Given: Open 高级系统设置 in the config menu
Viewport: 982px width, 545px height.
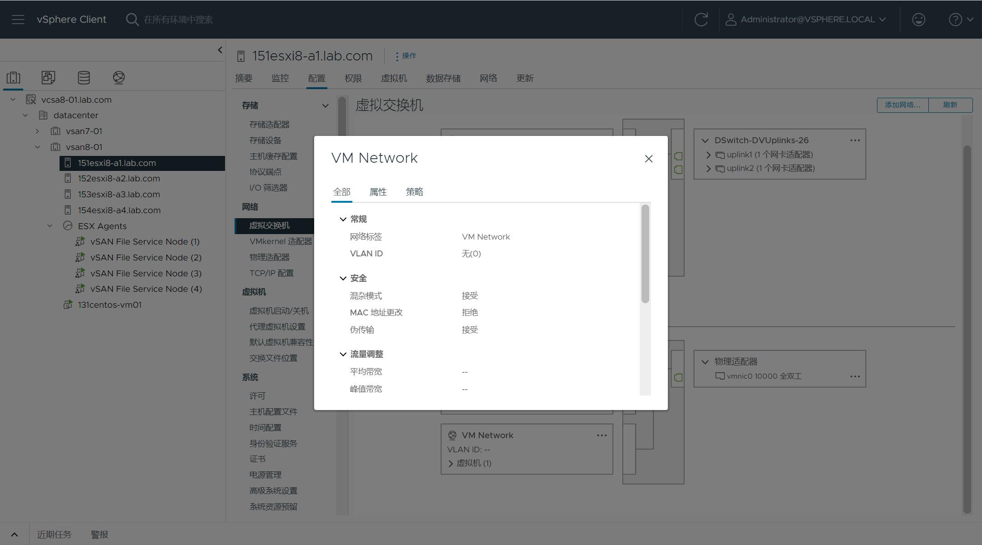Looking at the screenshot, I should pos(273,491).
